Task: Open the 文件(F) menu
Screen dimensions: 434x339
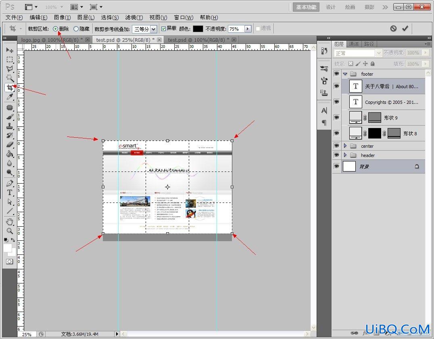Action: [x=14, y=17]
